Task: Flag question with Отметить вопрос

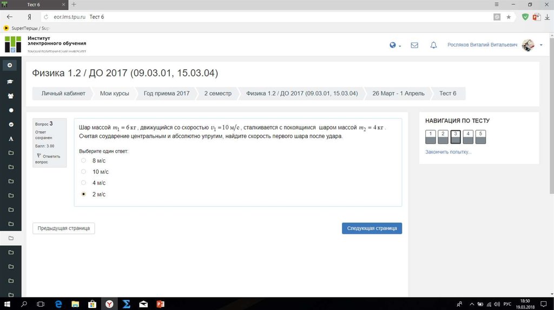Action: pyautogui.click(x=48, y=159)
